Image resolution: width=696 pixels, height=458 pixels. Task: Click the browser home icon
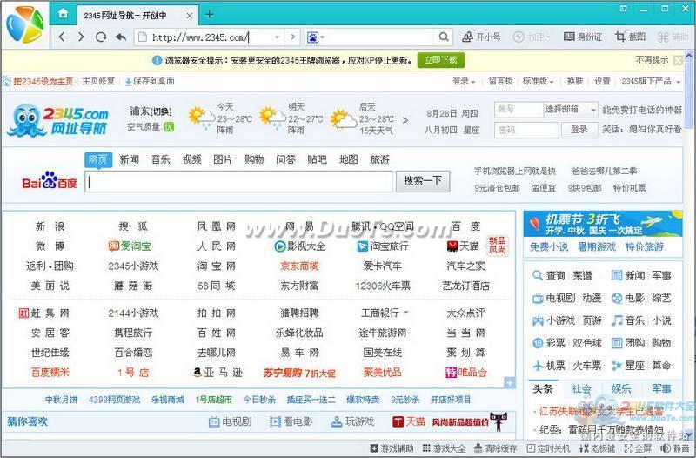[x=63, y=14]
